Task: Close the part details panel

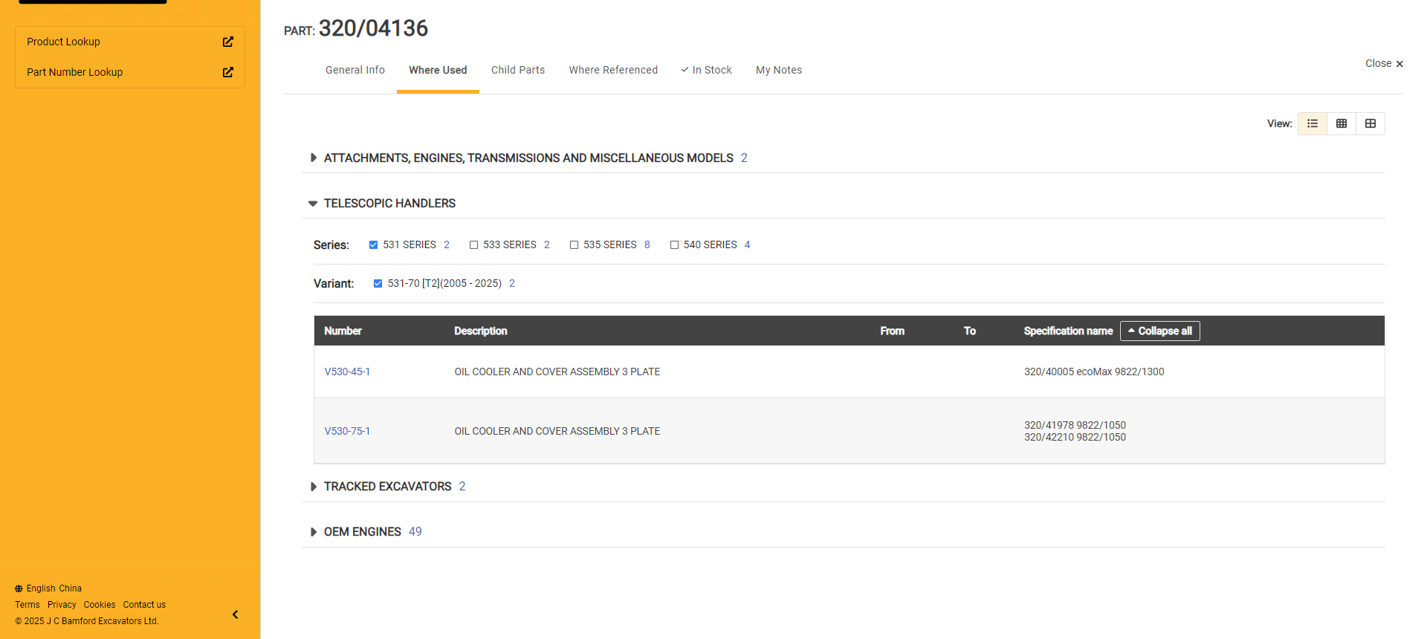Action: (1384, 64)
